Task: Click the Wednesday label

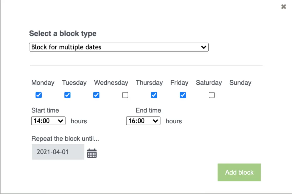Action: point(111,83)
